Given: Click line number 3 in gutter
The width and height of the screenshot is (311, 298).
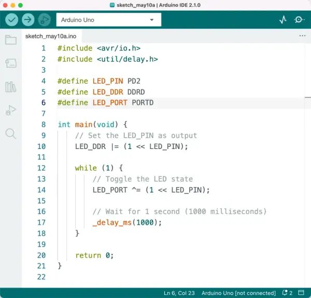Looking at the screenshot, I should (44, 70).
